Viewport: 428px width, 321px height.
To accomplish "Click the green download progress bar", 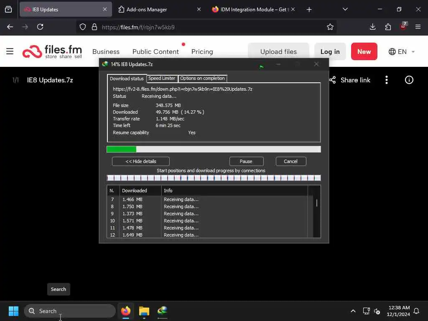I will (x=214, y=149).
